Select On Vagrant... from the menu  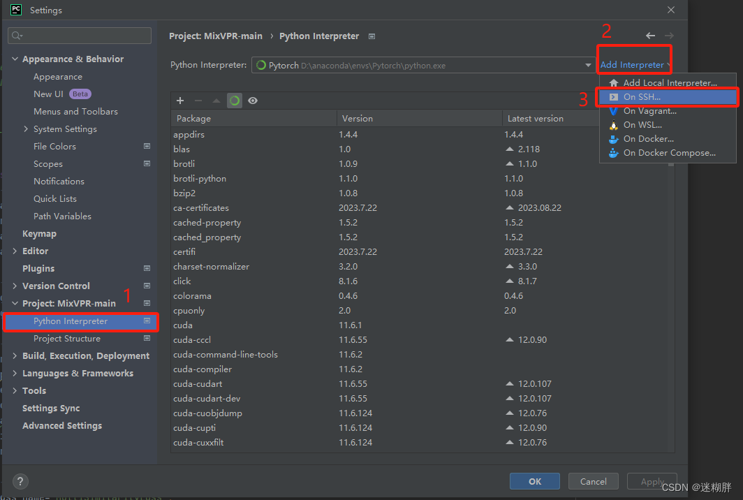[668, 111]
